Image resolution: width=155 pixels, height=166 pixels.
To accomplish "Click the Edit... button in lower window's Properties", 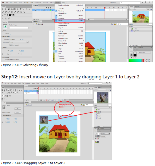I will pos(18,109).
